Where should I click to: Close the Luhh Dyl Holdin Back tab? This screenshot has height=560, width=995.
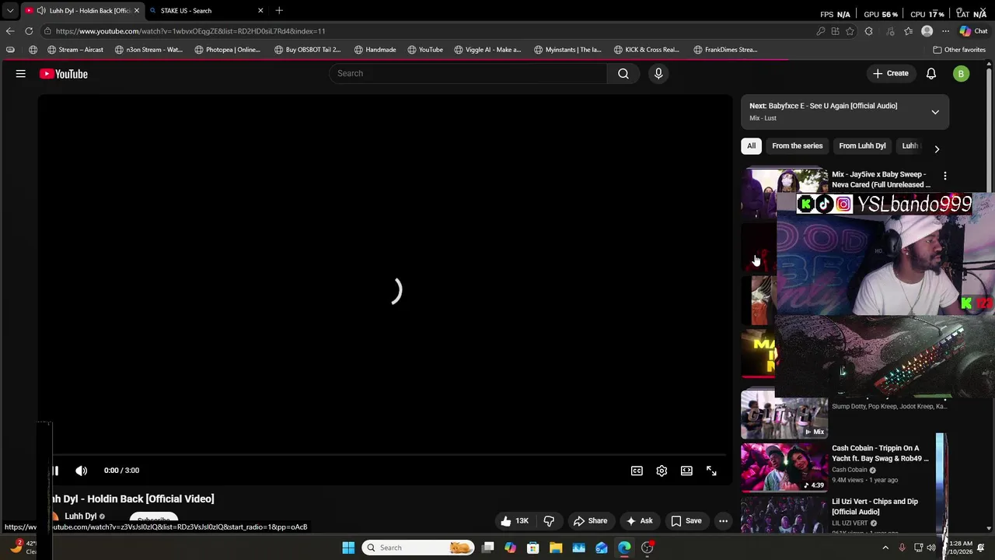(136, 11)
